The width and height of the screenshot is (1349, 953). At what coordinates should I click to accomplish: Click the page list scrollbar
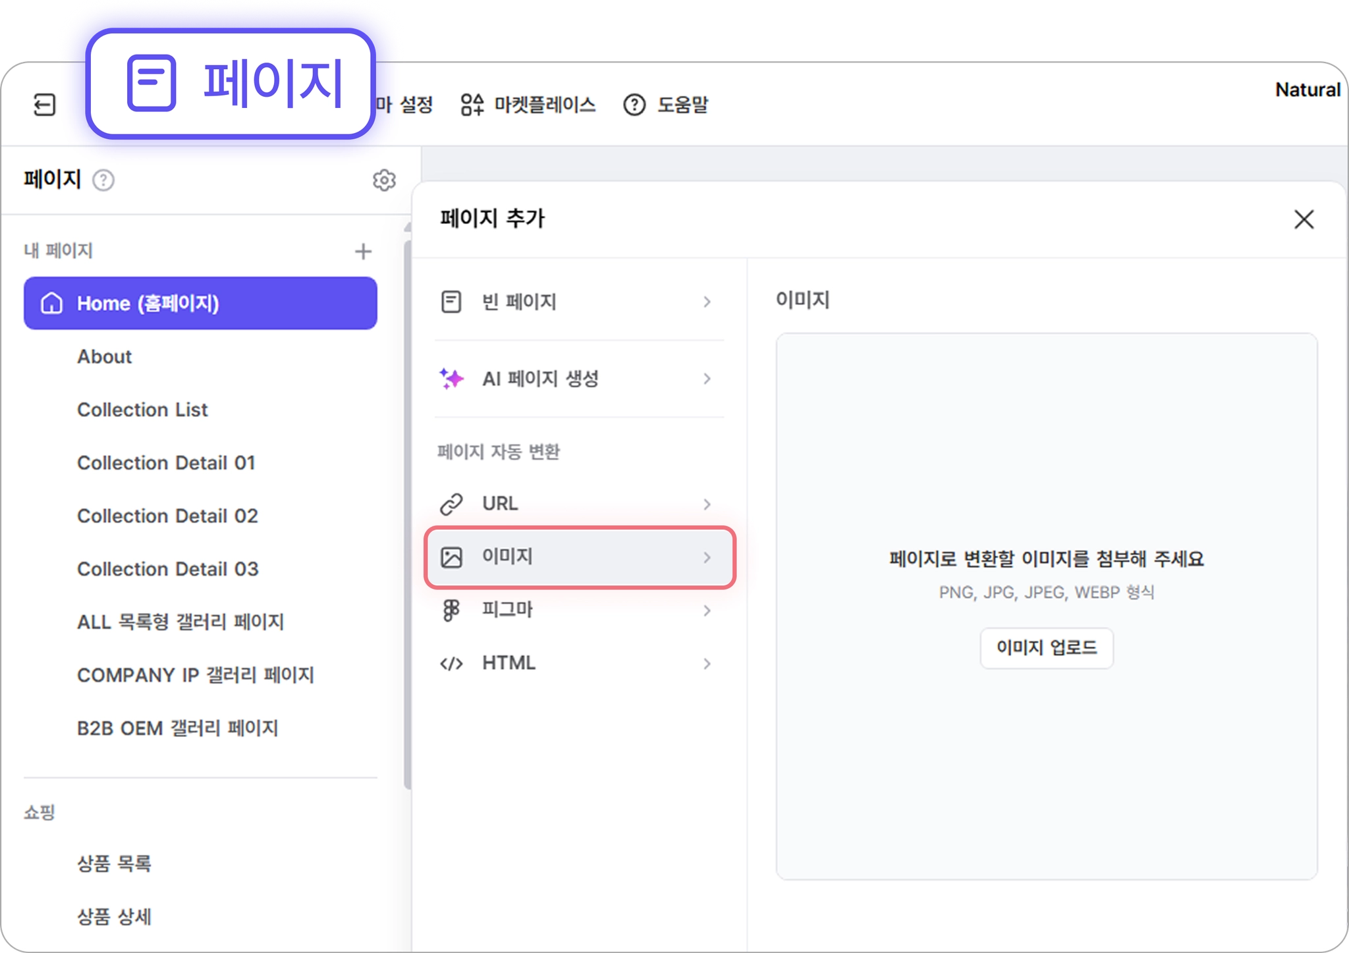pos(407,514)
